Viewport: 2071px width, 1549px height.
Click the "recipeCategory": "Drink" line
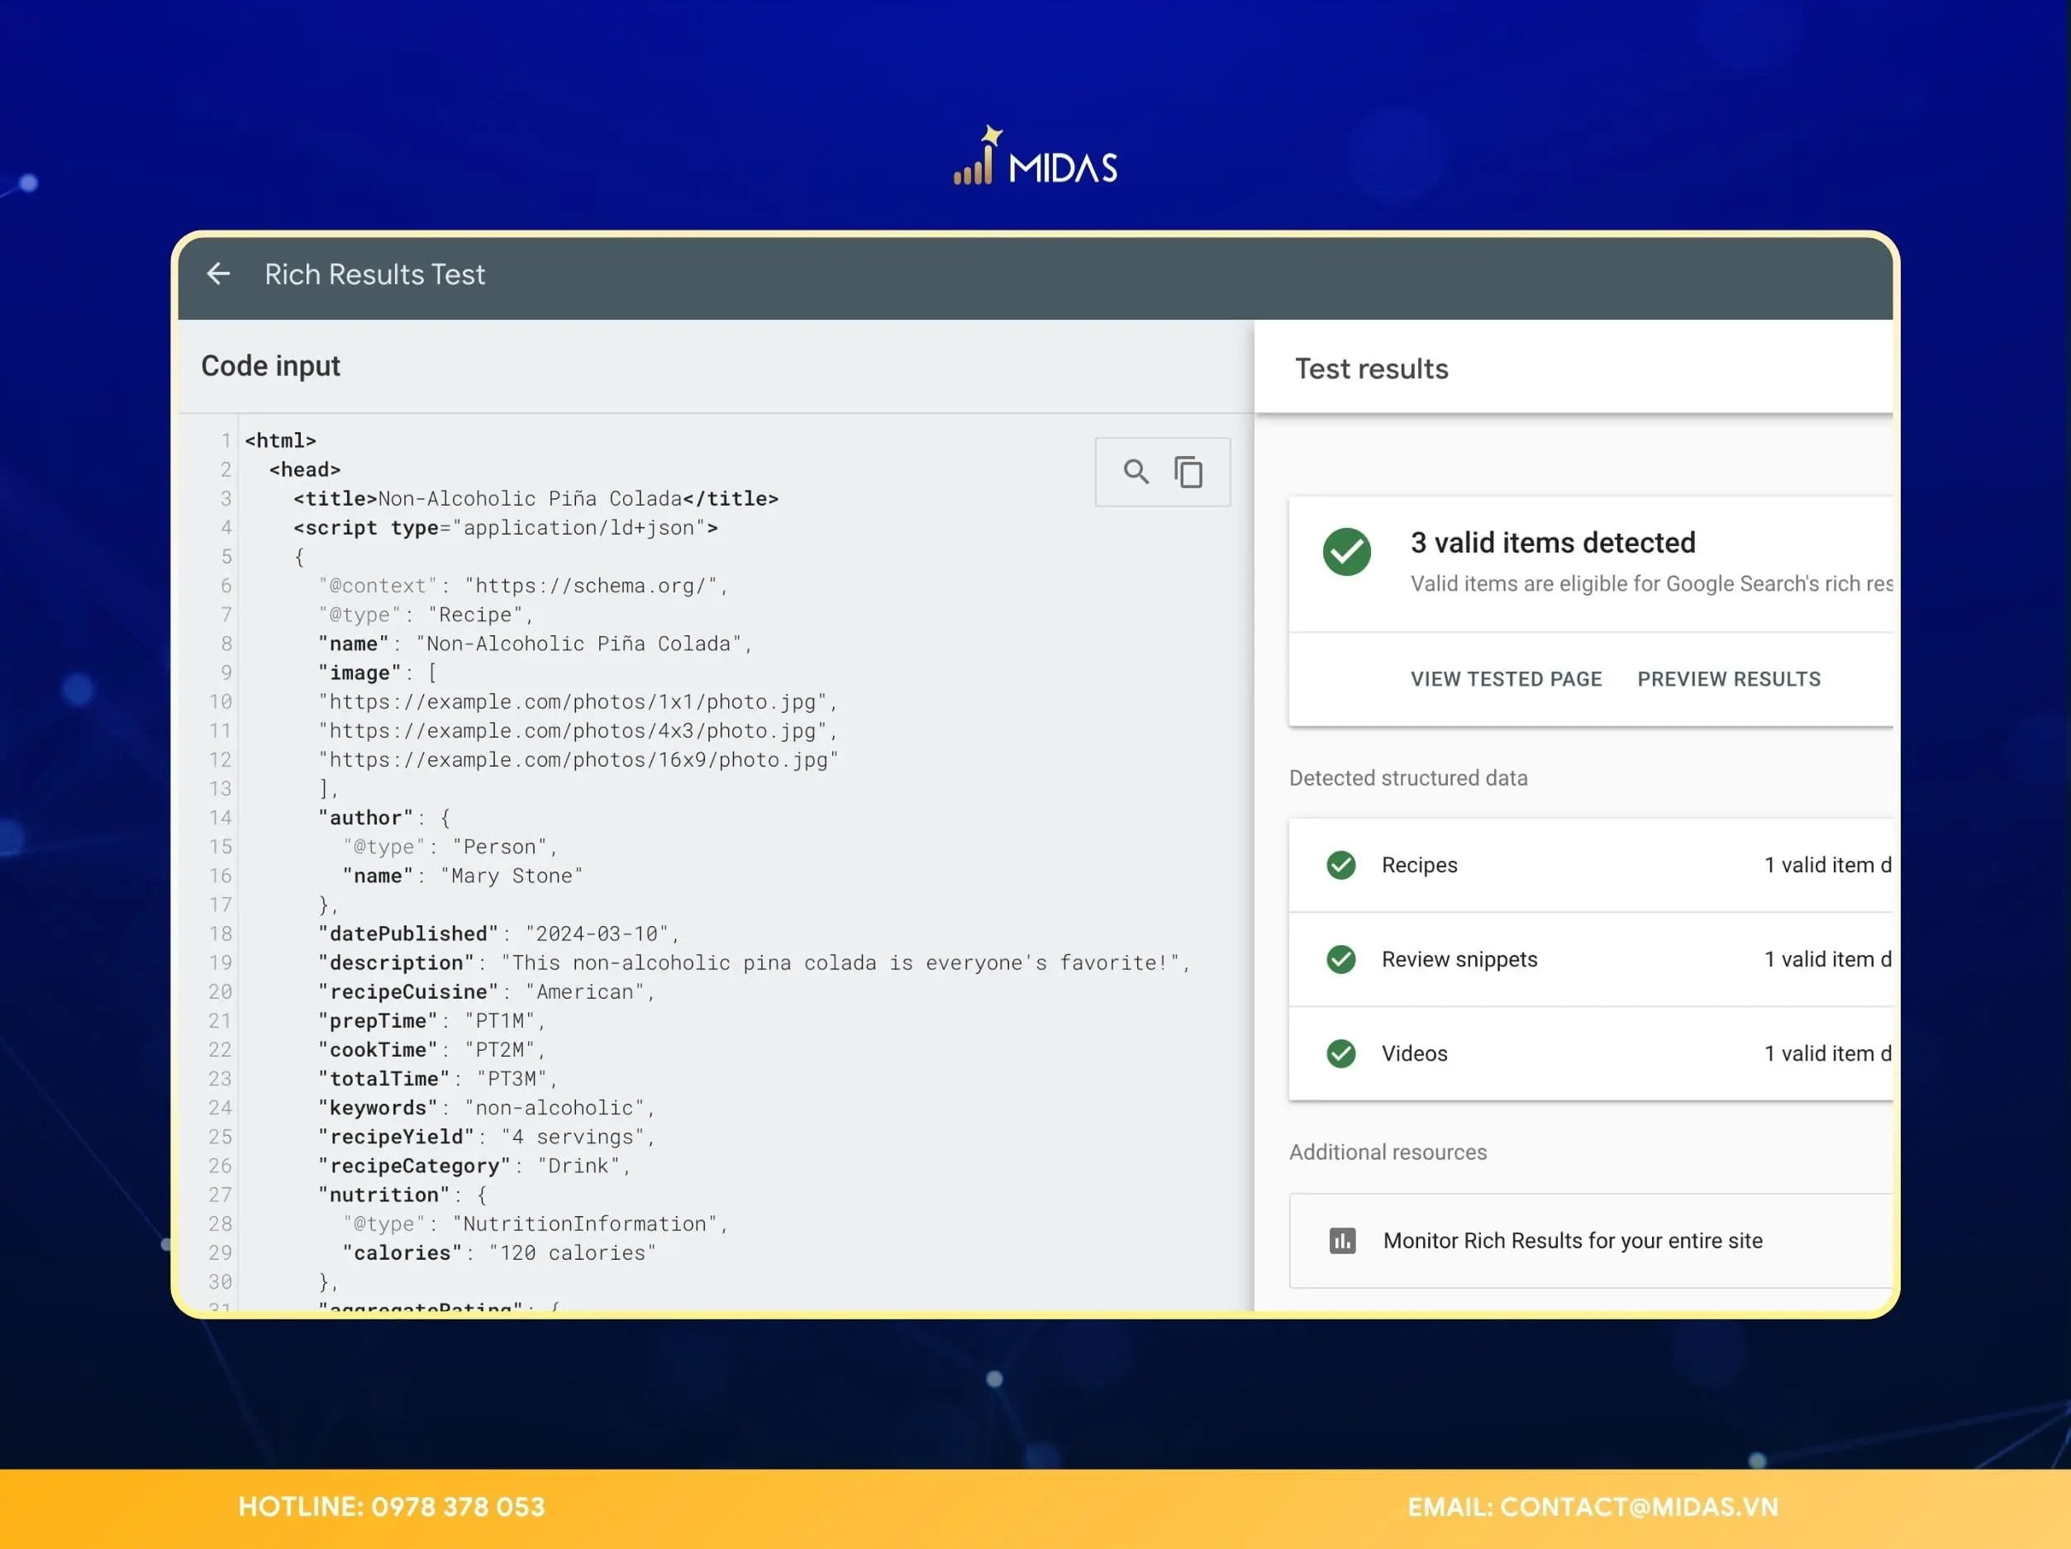click(474, 1167)
